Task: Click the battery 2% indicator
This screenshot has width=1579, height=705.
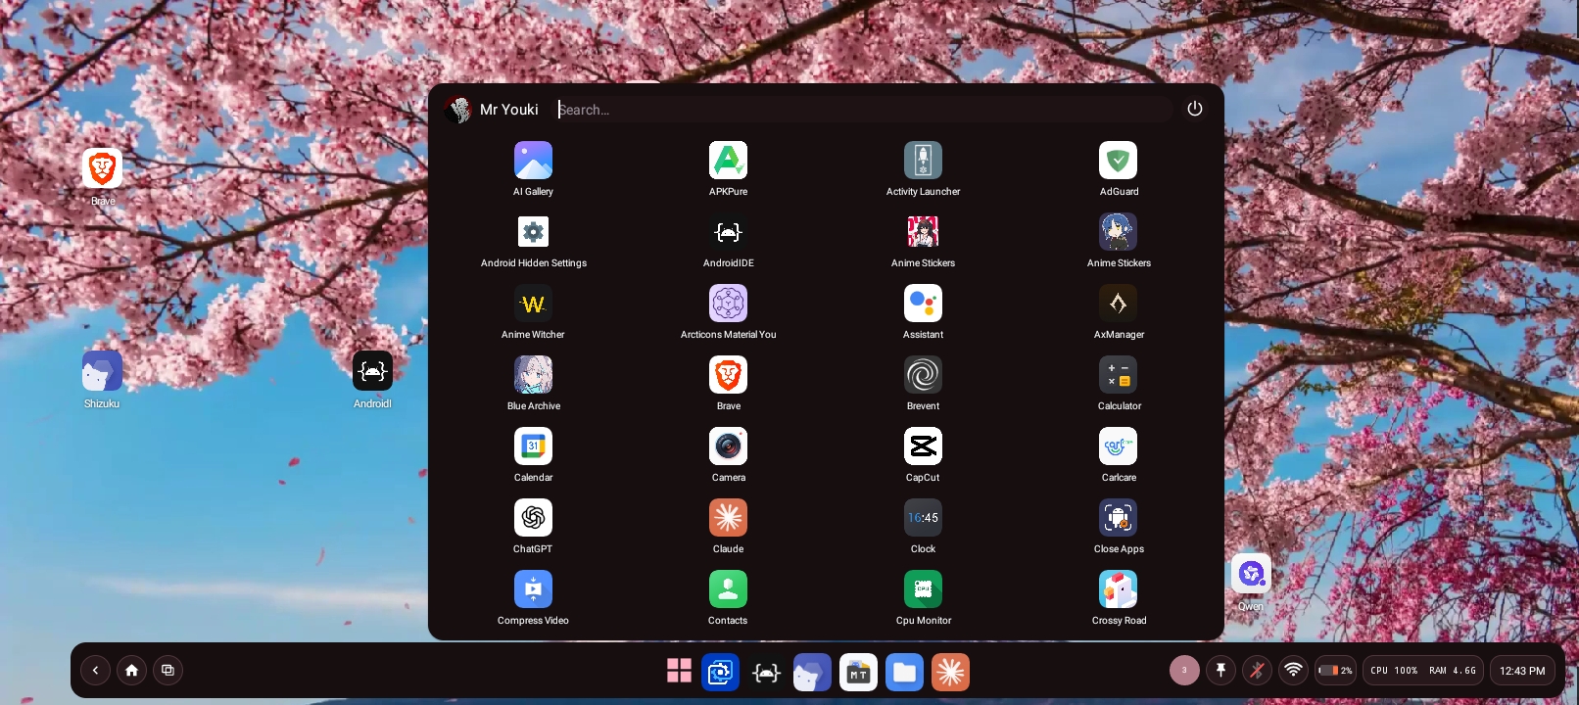Action: click(x=1335, y=671)
